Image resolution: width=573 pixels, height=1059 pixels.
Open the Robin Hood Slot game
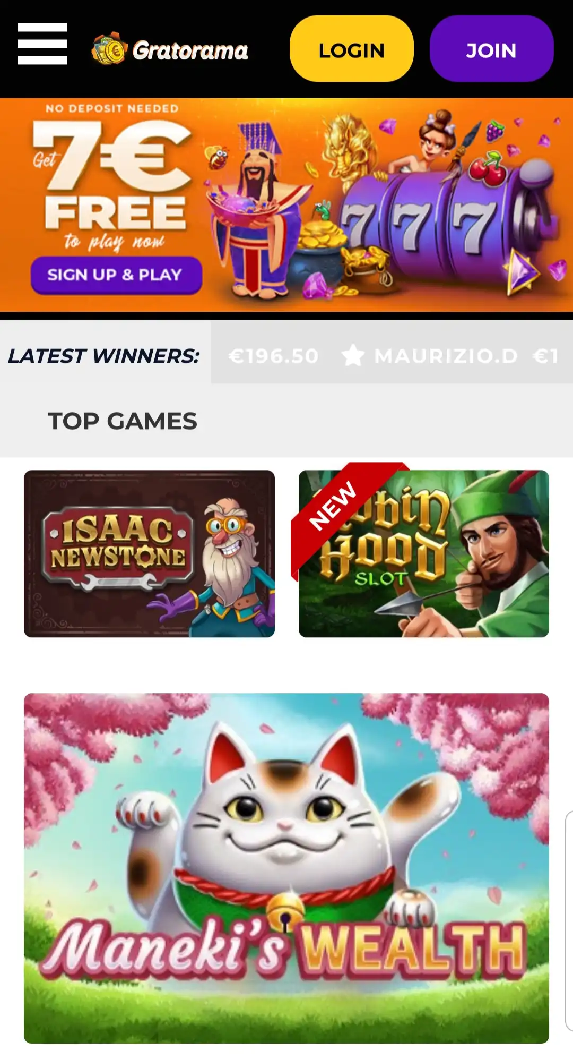[424, 553]
